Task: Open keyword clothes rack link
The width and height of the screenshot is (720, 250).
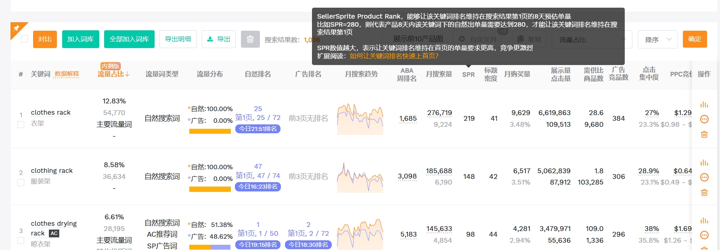Action: click(x=50, y=113)
